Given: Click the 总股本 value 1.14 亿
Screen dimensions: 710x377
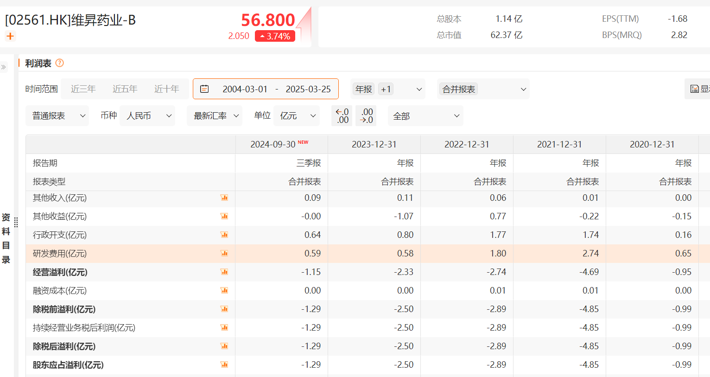Looking at the screenshot, I should [x=509, y=19].
